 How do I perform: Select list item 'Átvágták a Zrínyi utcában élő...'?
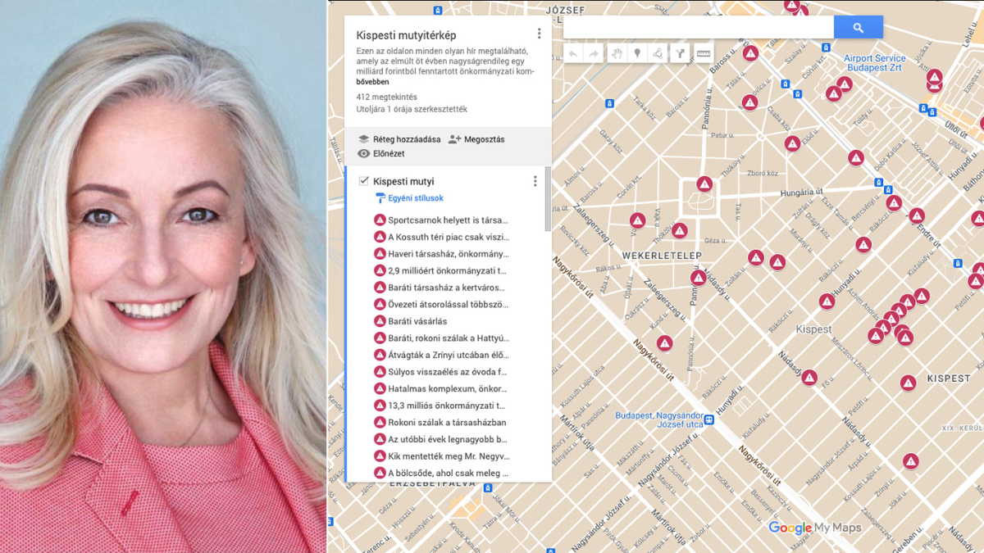tap(448, 355)
